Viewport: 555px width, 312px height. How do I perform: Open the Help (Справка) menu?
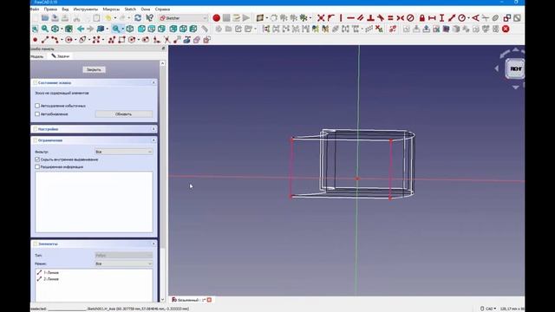(x=162, y=10)
